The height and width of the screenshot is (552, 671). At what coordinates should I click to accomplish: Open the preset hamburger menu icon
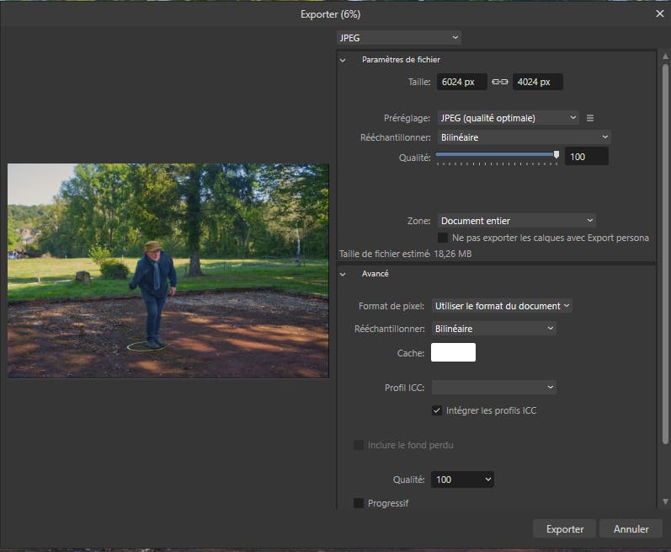coord(590,118)
